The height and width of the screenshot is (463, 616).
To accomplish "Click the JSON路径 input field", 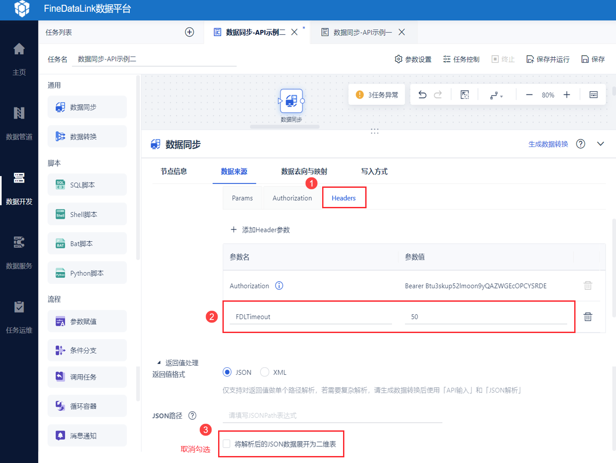I will [333, 416].
